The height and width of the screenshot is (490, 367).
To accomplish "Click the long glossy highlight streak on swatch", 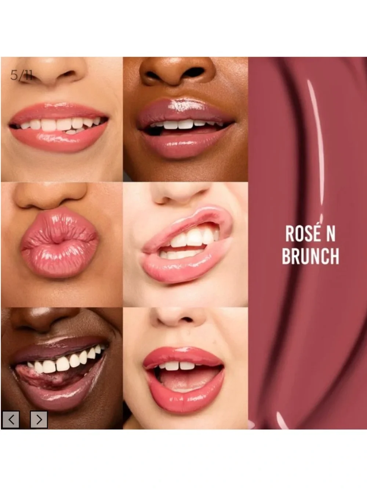I will 316,147.
